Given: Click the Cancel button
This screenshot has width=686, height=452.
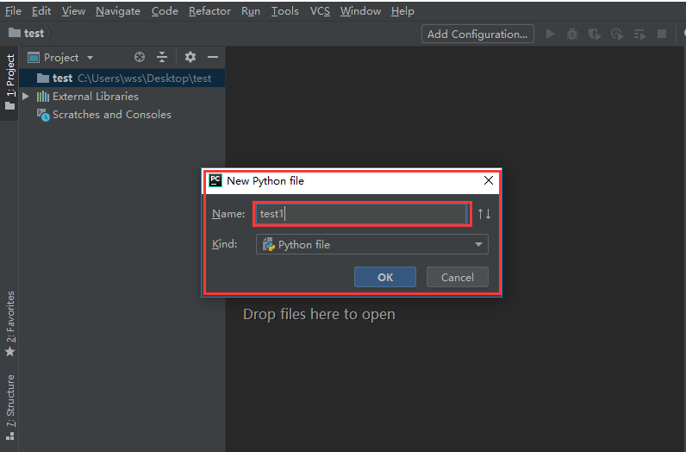Looking at the screenshot, I should (x=457, y=277).
